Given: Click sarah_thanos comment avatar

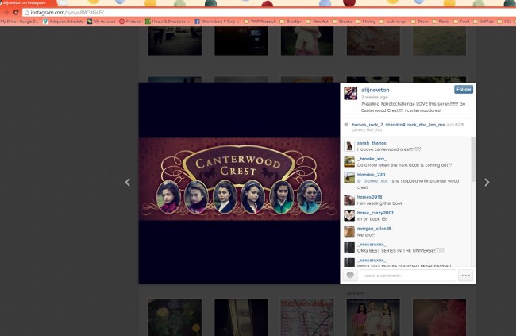Looking at the screenshot, I should [349, 145].
